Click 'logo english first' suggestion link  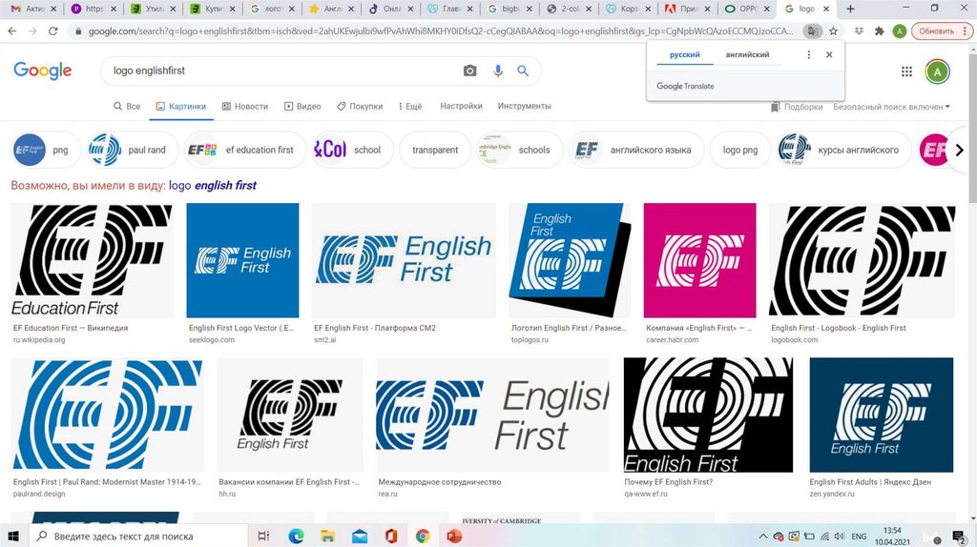coord(213,186)
